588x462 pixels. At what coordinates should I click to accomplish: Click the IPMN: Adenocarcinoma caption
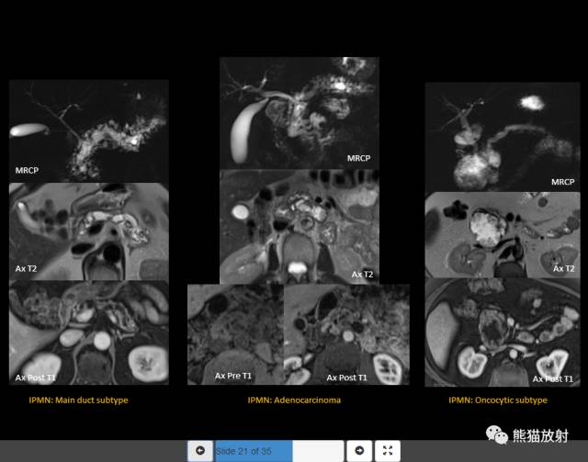(x=294, y=400)
